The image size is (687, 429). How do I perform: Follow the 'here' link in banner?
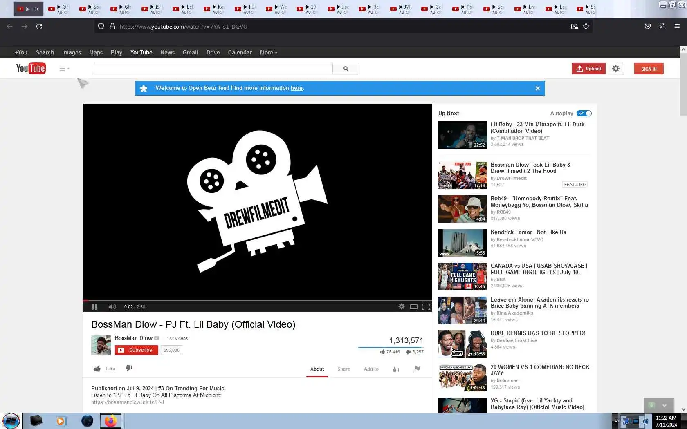pos(296,88)
